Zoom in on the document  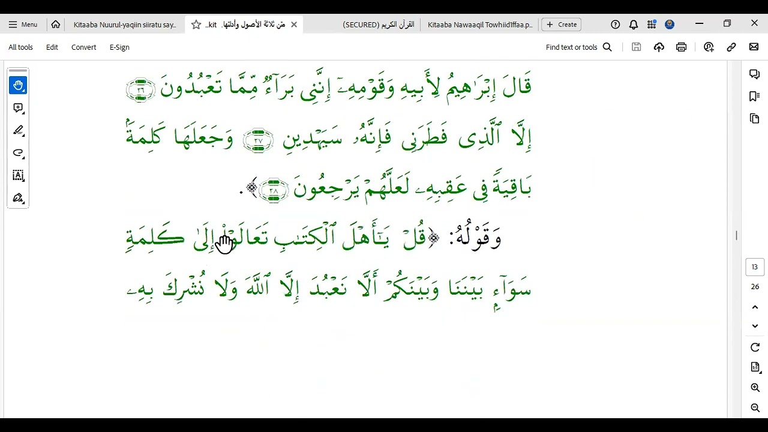[755, 388]
